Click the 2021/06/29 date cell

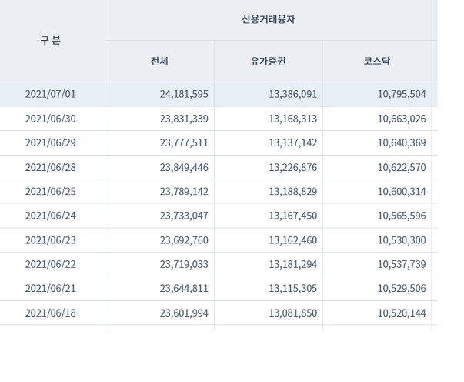coord(51,142)
